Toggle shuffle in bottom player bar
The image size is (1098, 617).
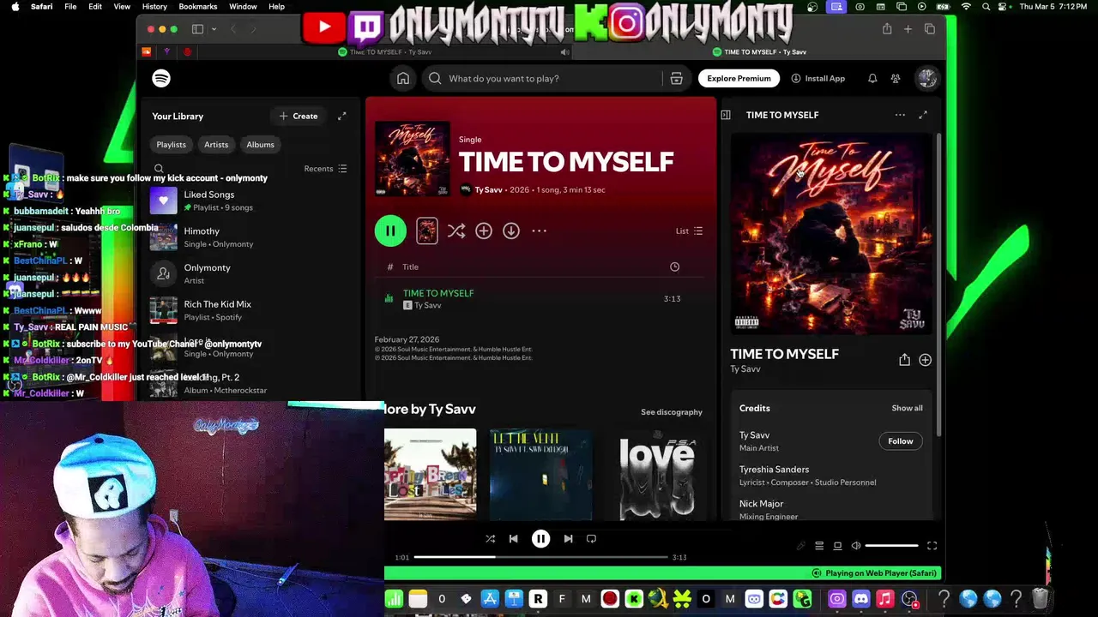pos(490,539)
